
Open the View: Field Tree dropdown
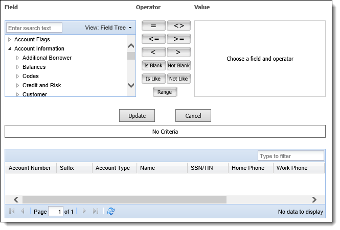(108, 28)
